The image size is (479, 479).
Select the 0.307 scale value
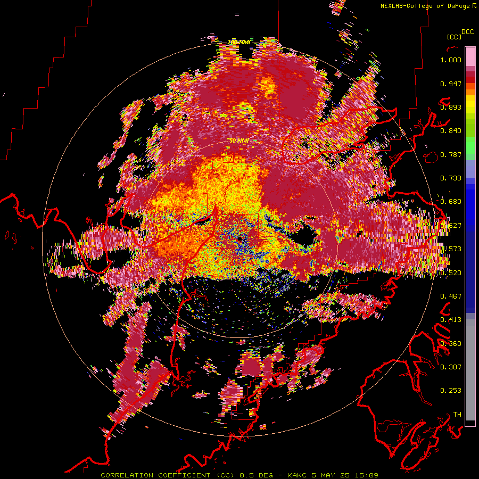451,367
